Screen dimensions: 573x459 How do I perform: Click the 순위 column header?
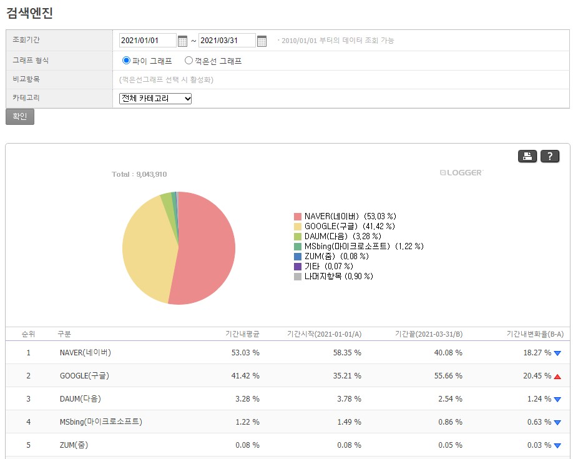28,334
